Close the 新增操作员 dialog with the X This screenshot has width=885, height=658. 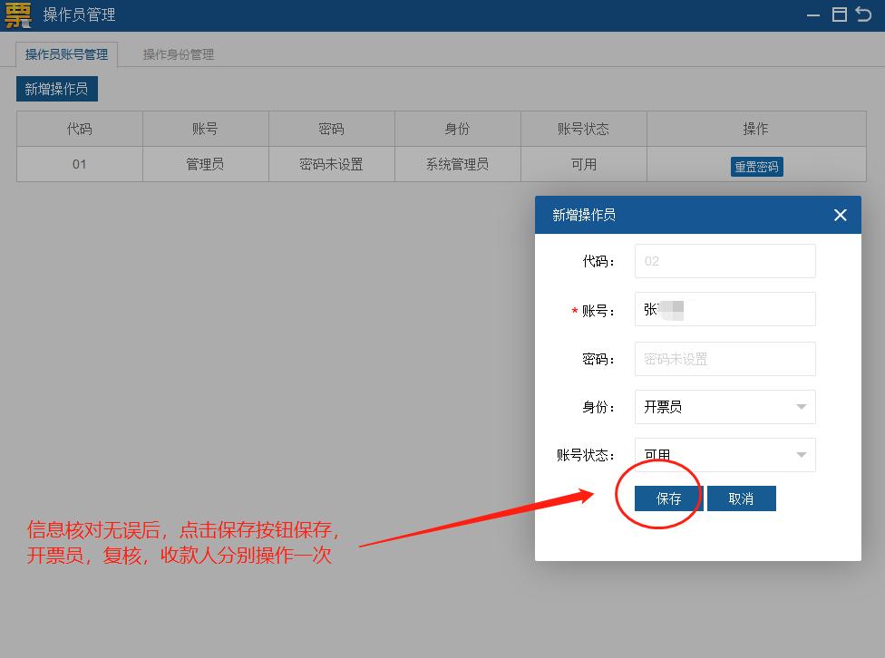pyautogui.click(x=839, y=215)
